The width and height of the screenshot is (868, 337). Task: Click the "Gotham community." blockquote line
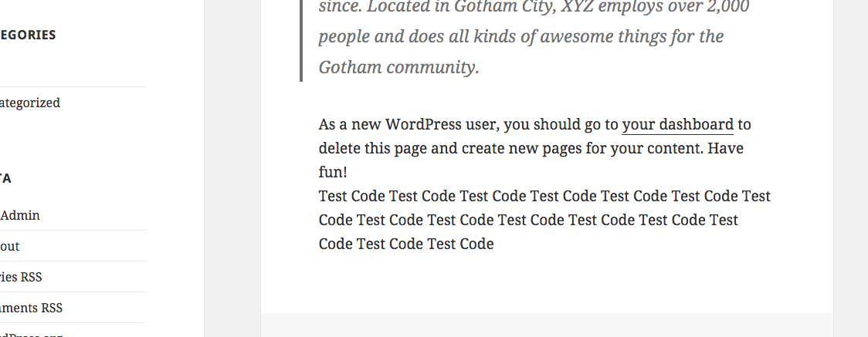(x=398, y=67)
